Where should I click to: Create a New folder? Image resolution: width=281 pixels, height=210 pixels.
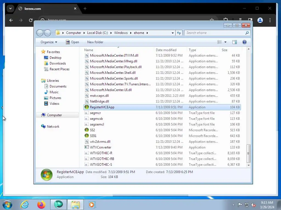[95, 42]
